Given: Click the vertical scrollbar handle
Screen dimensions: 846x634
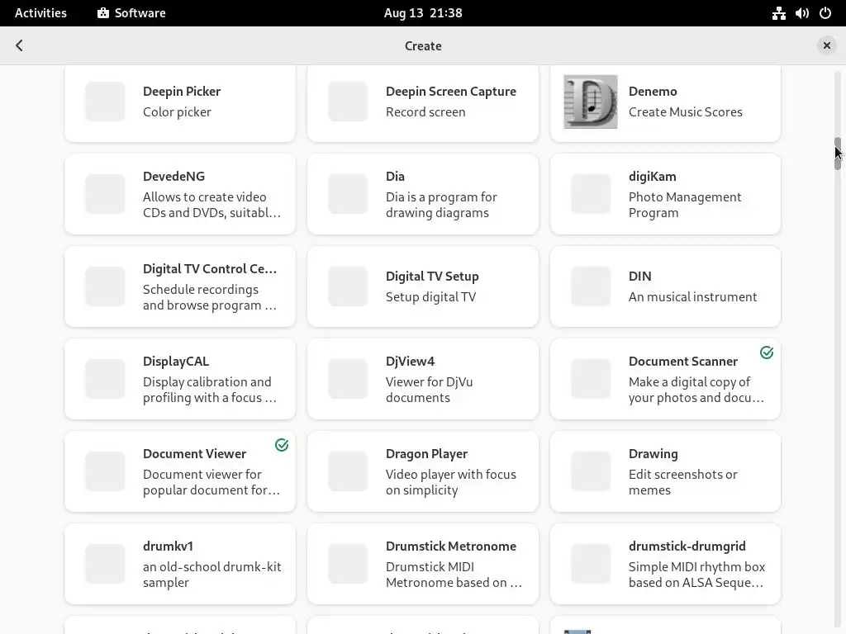Looking at the screenshot, I should click(x=838, y=154).
